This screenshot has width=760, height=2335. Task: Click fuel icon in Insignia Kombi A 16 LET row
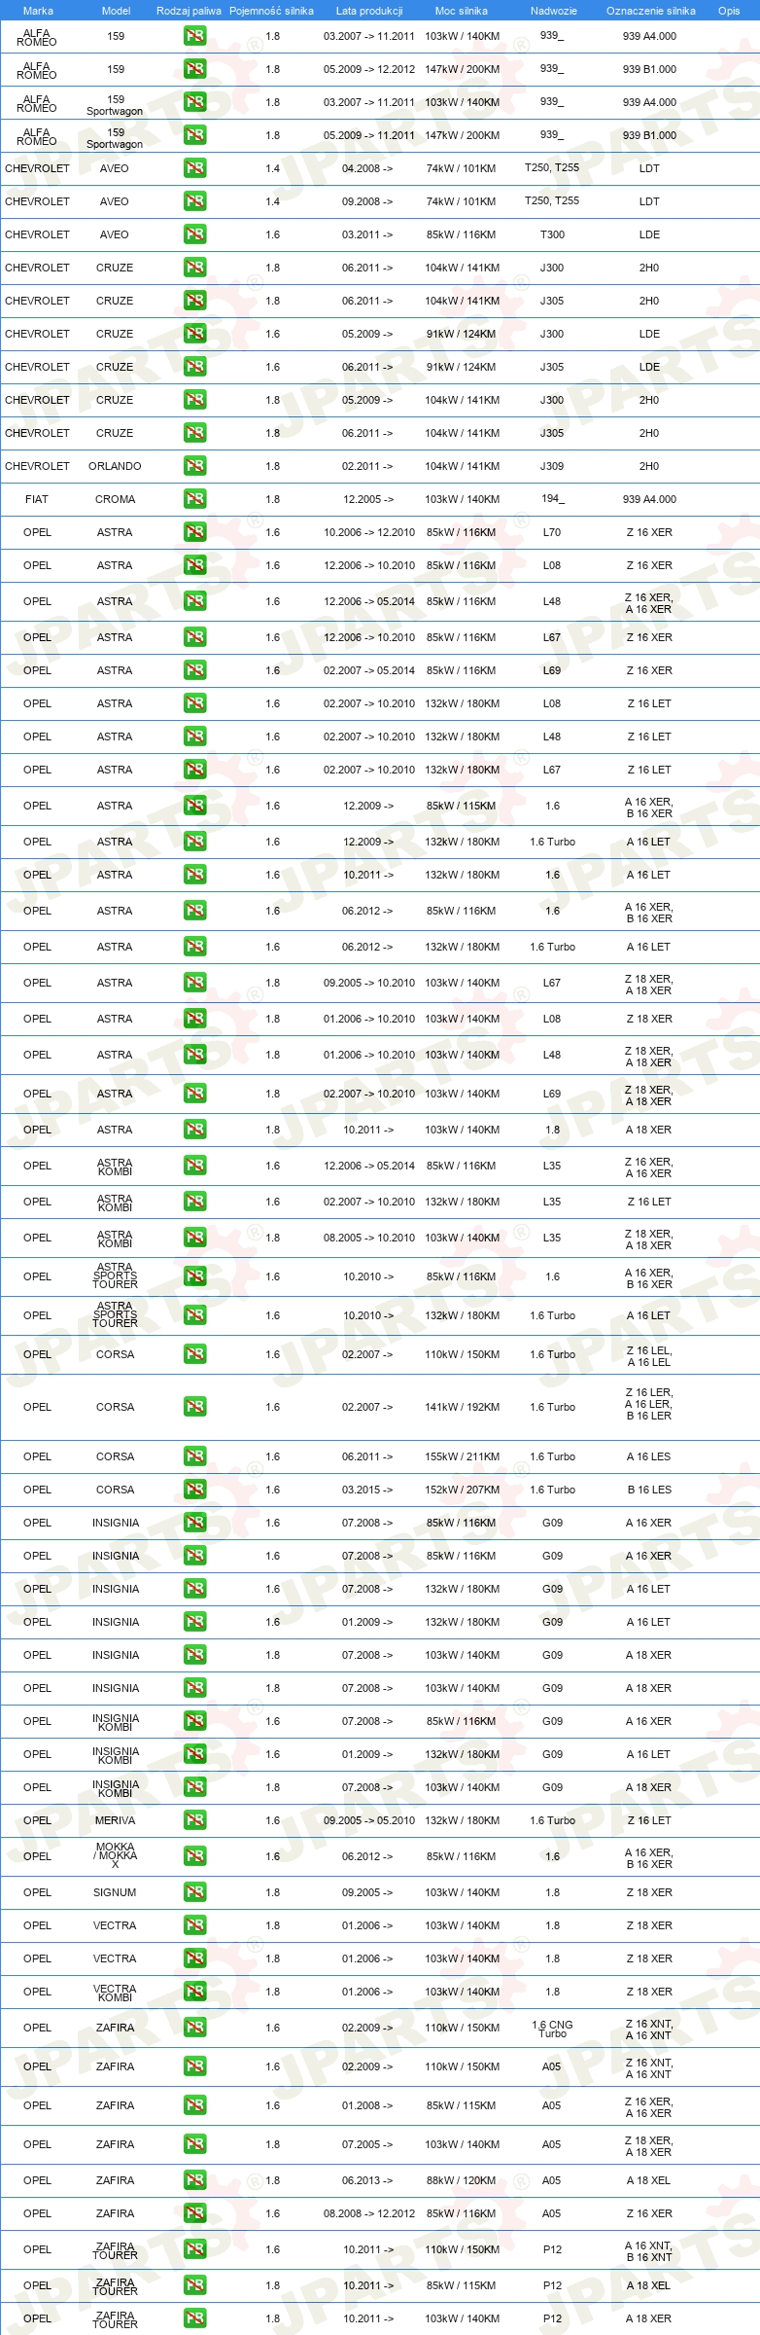[x=194, y=1754]
